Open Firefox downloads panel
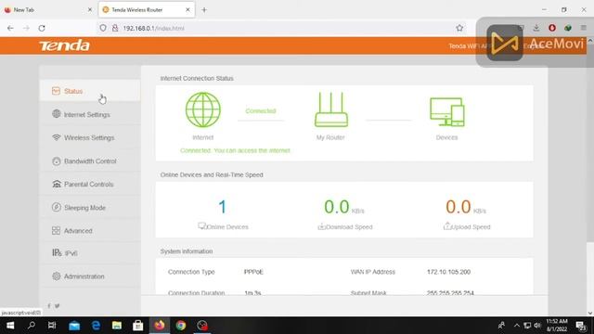 (536, 28)
